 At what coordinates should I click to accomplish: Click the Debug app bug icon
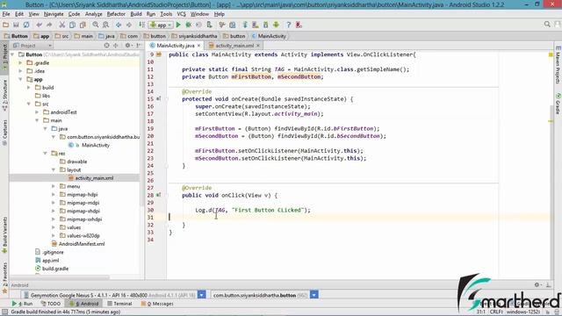tap(188, 25)
